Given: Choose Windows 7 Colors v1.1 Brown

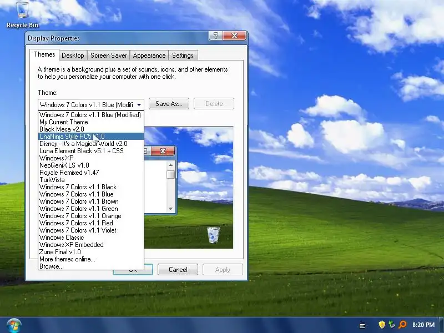Looking at the screenshot, I should point(91,201).
